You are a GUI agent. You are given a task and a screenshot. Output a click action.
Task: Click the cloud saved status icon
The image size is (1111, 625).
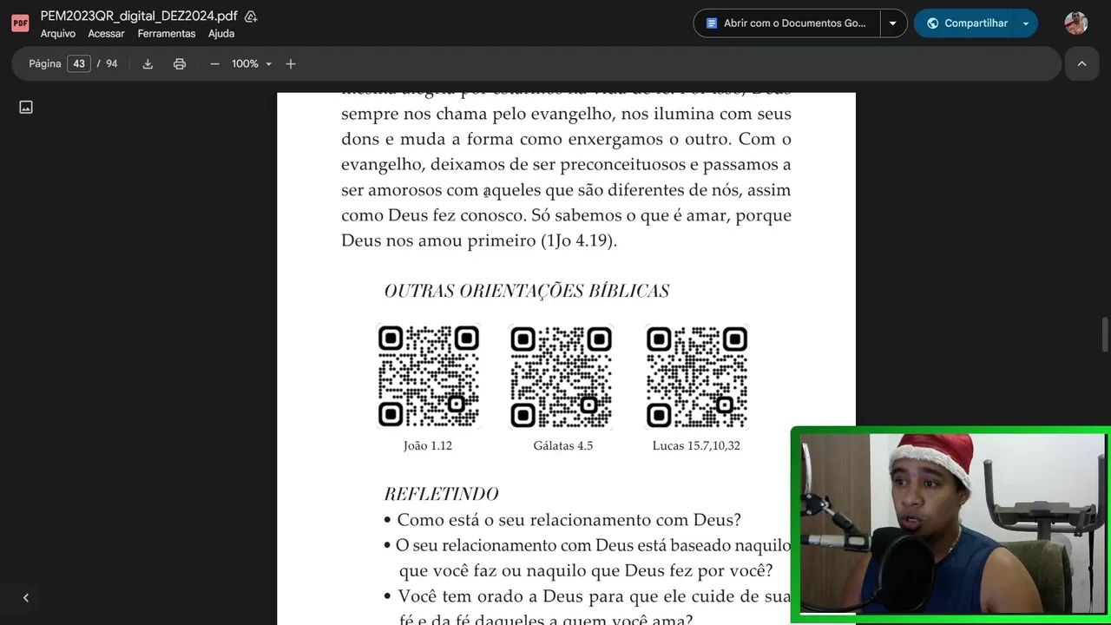coord(251,16)
